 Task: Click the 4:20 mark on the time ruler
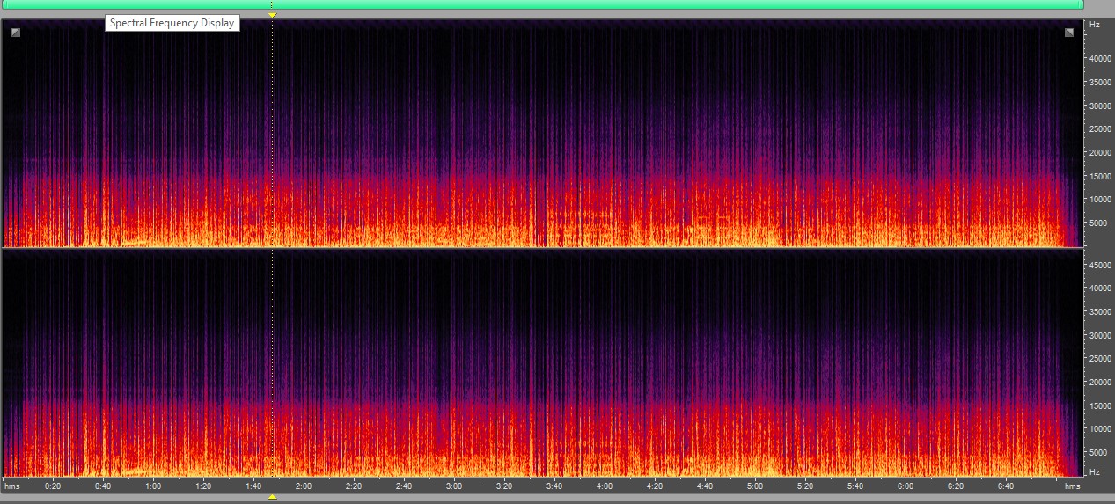click(655, 486)
